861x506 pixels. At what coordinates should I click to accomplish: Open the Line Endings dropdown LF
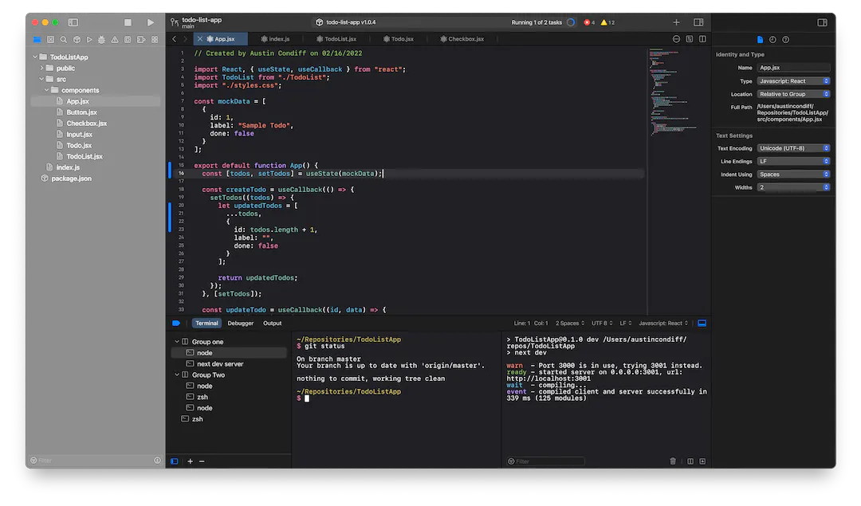tap(793, 161)
